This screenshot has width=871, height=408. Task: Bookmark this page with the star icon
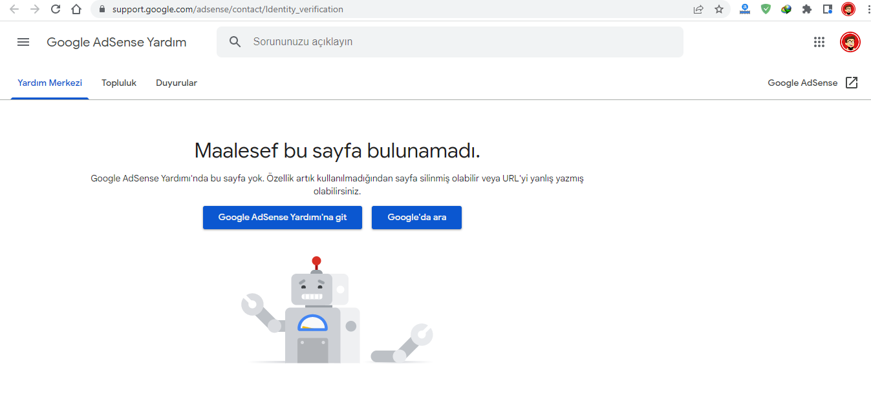(719, 9)
